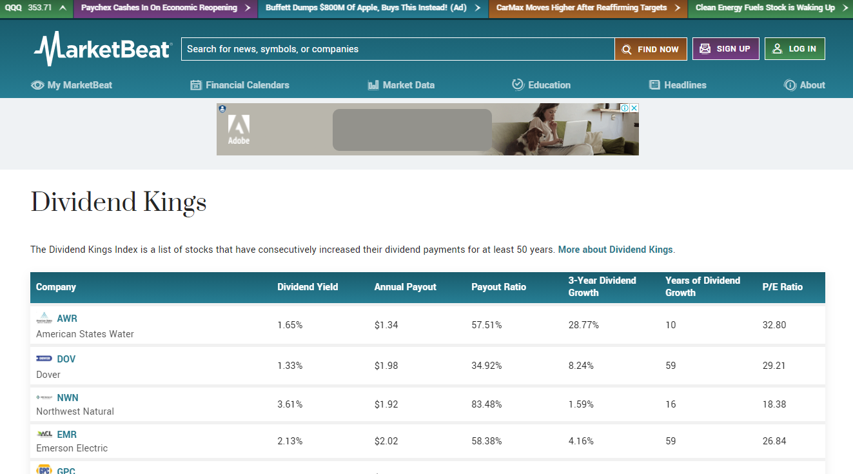
Task: Click the newspaper icon beside Headlines
Action: [654, 85]
